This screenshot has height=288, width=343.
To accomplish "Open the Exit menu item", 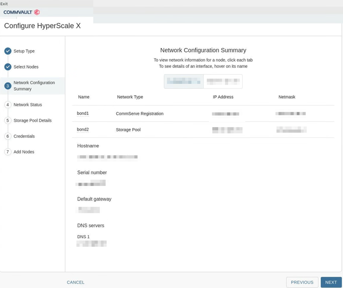I will (x=4, y=3).
